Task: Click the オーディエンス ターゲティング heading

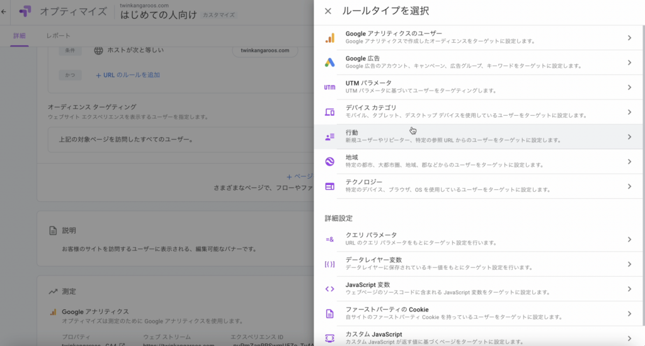Action: click(x=92, y=107)
